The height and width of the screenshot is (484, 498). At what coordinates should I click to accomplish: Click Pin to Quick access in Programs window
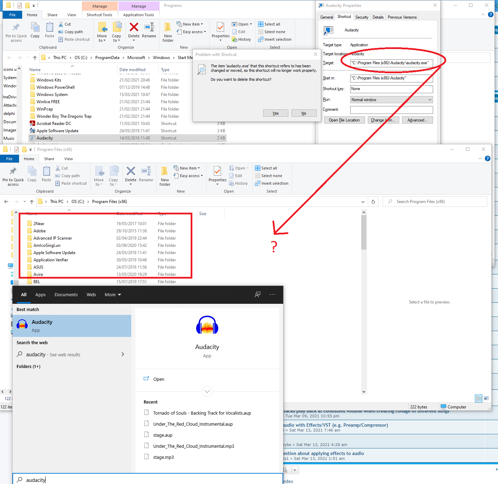tap(16, 33)
